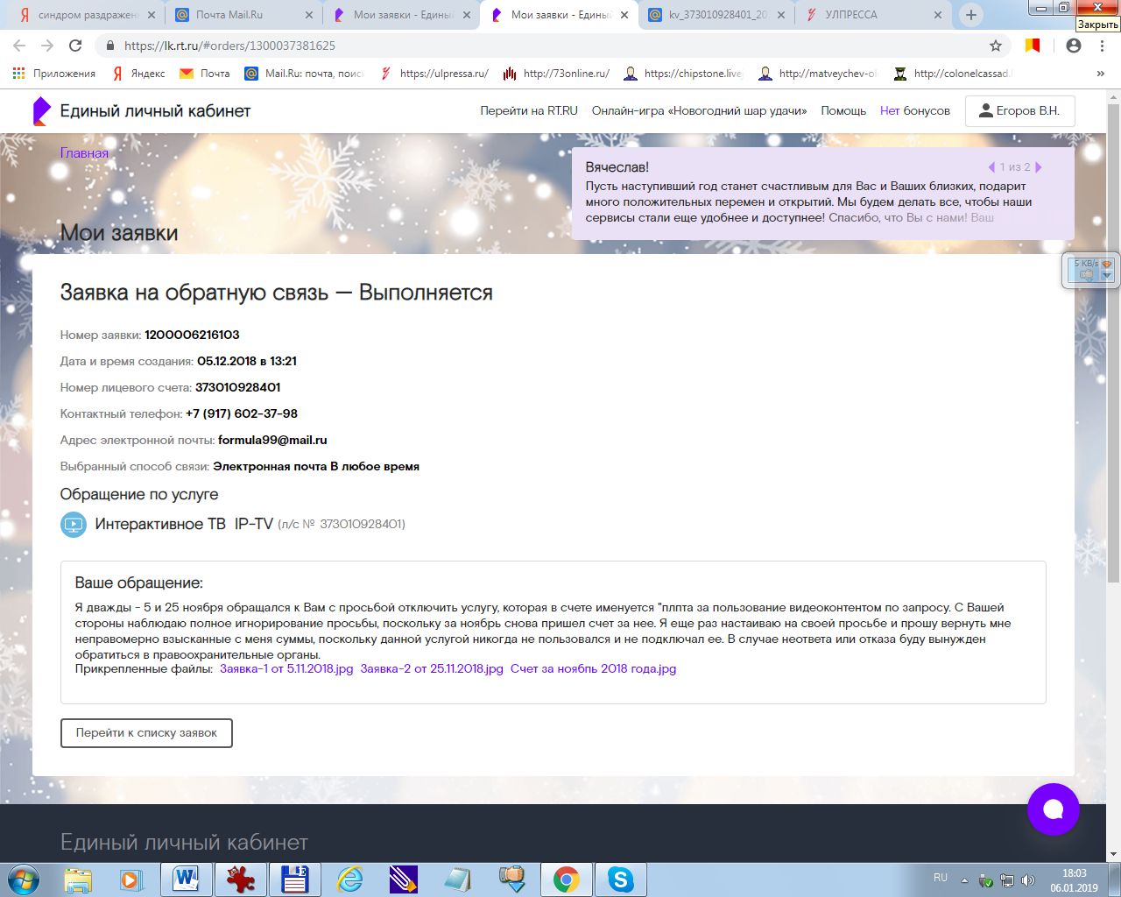This screenshot has height=897, width=1121.
Task: Show next banner message with right arrow
Action: [1039, 167]
